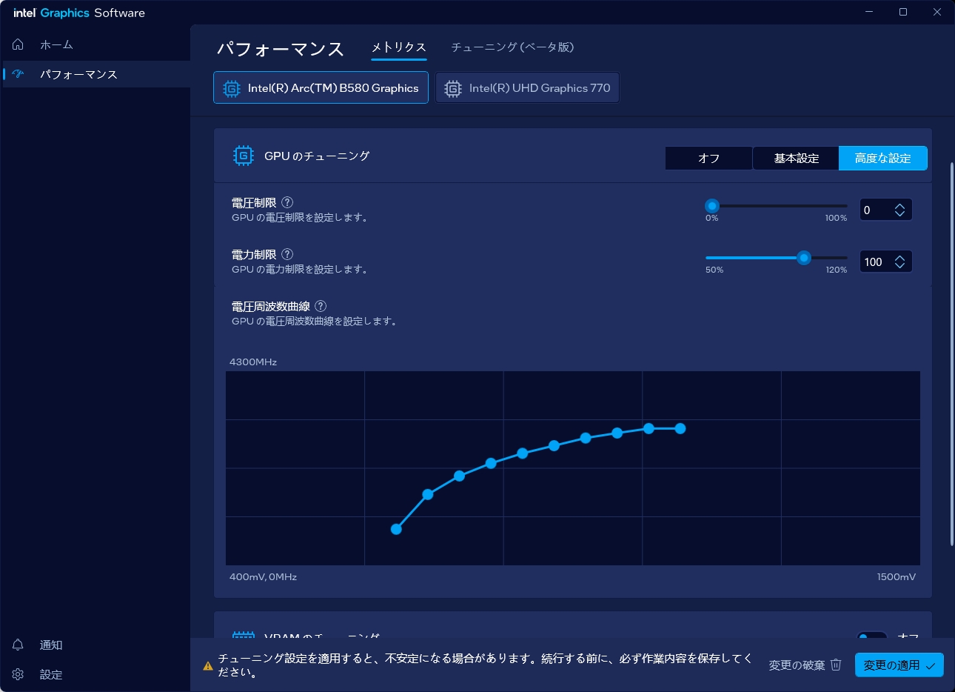955x692 pixels.
Task: Click the 電力制限 stepper arrows
Action: 899,262
